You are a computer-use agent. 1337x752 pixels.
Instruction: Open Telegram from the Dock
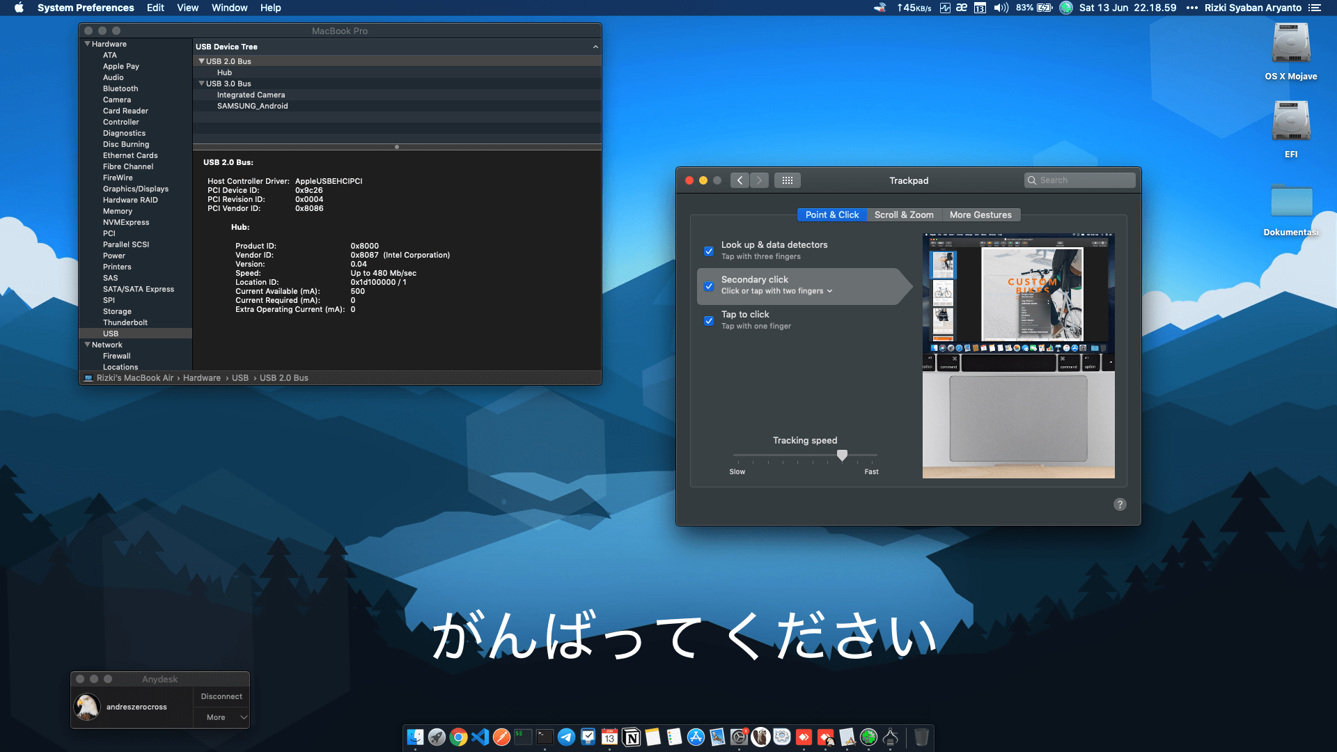pyautogui.click(x=565, y=737)
